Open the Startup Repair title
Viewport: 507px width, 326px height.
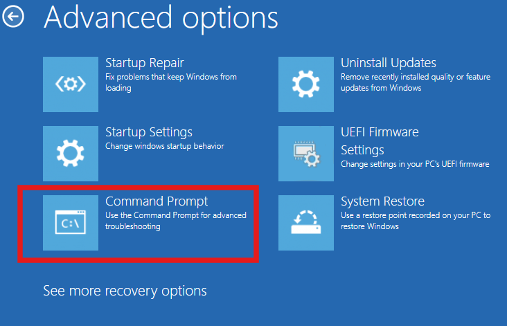[144, 63]
